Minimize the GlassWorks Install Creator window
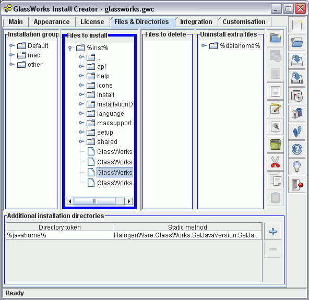The image size is (309, 300). point(276,9)
